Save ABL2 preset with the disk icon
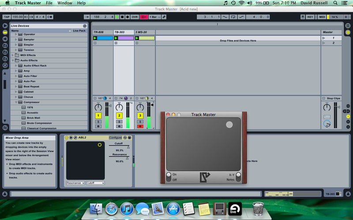The width and height of the screenshot is (353, 220). coord(129,138)
